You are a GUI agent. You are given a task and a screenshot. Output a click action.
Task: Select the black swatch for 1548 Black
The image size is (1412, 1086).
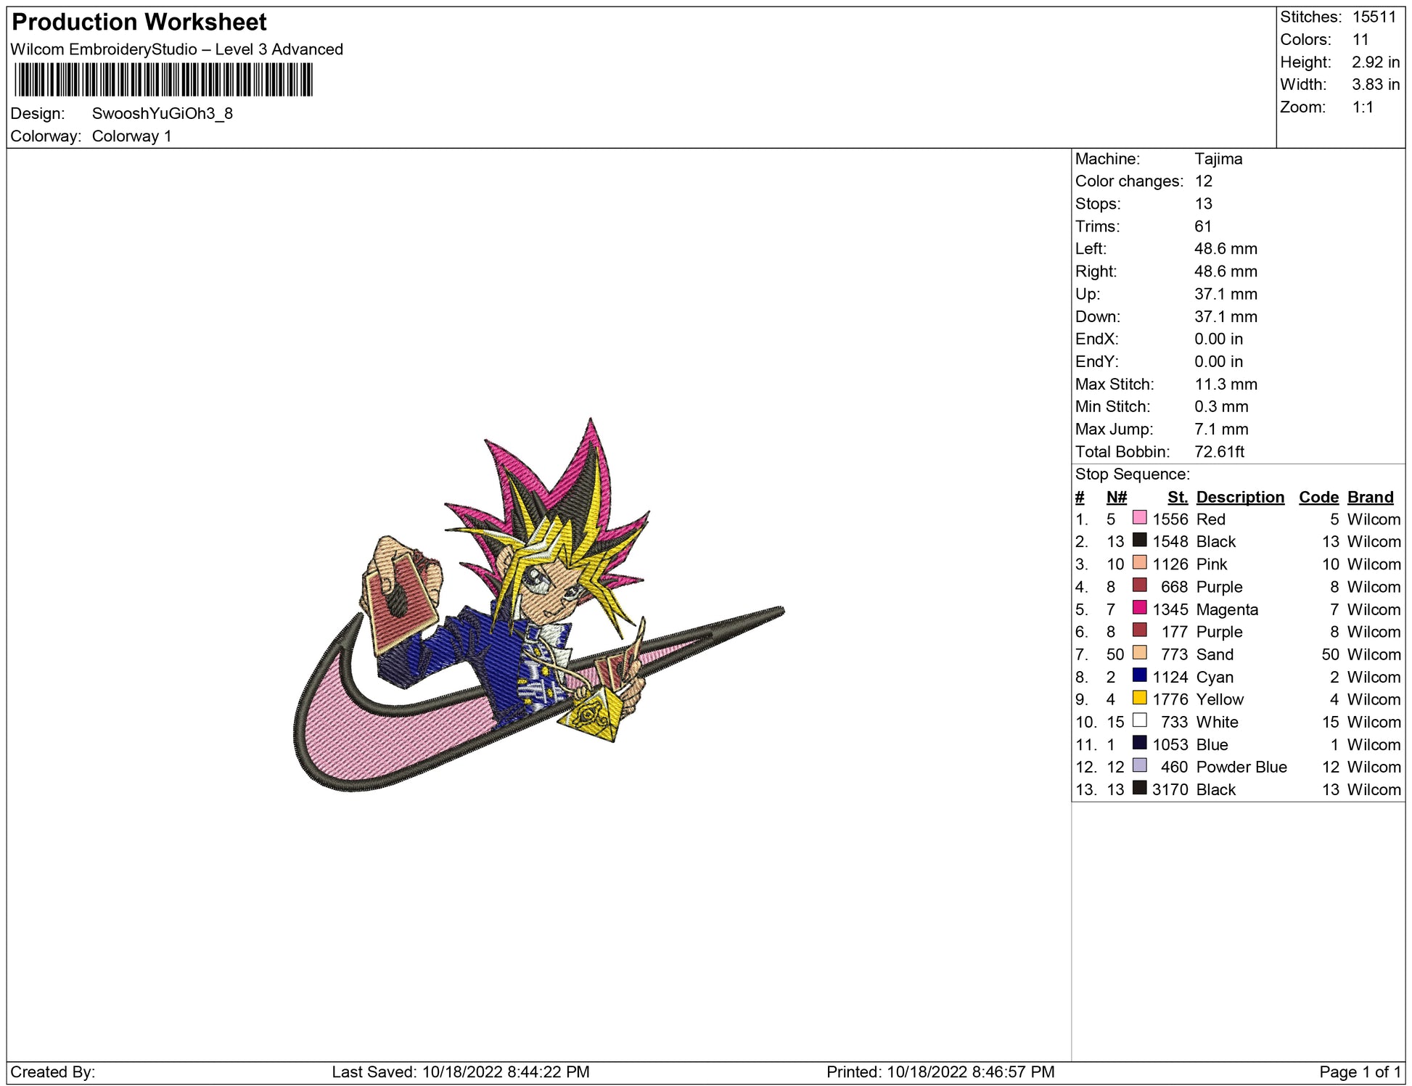click(1139, 540)
